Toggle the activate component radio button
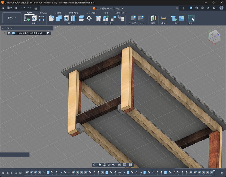The width and height of the screenshot is (226, 177). [48, 33]
